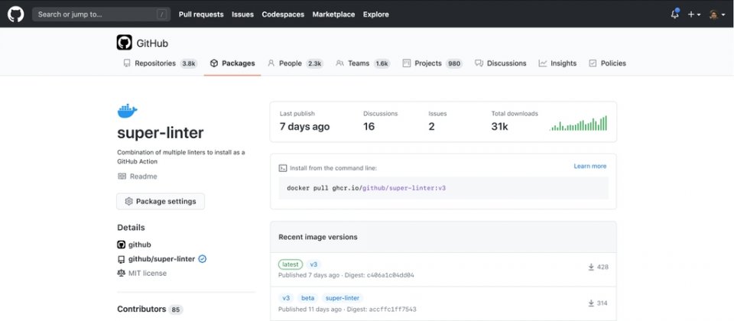Click the slash shortcut key icon in search
The image size is (734, 321).
coord(162,15)
